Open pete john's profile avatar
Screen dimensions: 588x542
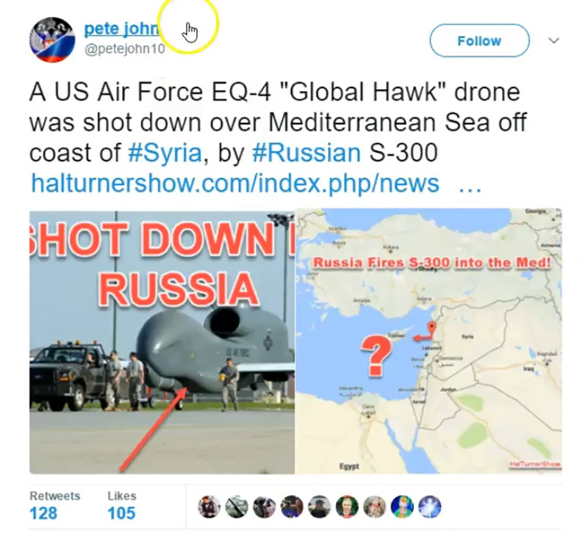52,40
